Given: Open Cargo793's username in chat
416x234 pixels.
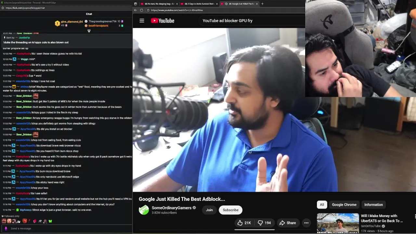Looking at the screenshot, I should (22, 76).
